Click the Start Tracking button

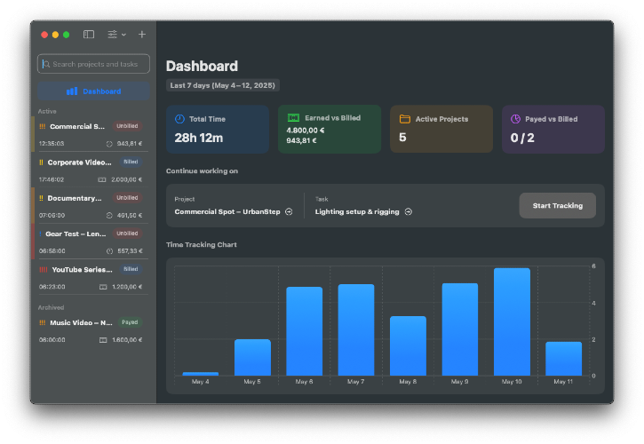pos(557,206)
